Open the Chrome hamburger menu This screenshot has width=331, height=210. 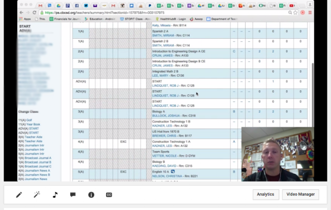pyautogui.click(x=310, y=12)
